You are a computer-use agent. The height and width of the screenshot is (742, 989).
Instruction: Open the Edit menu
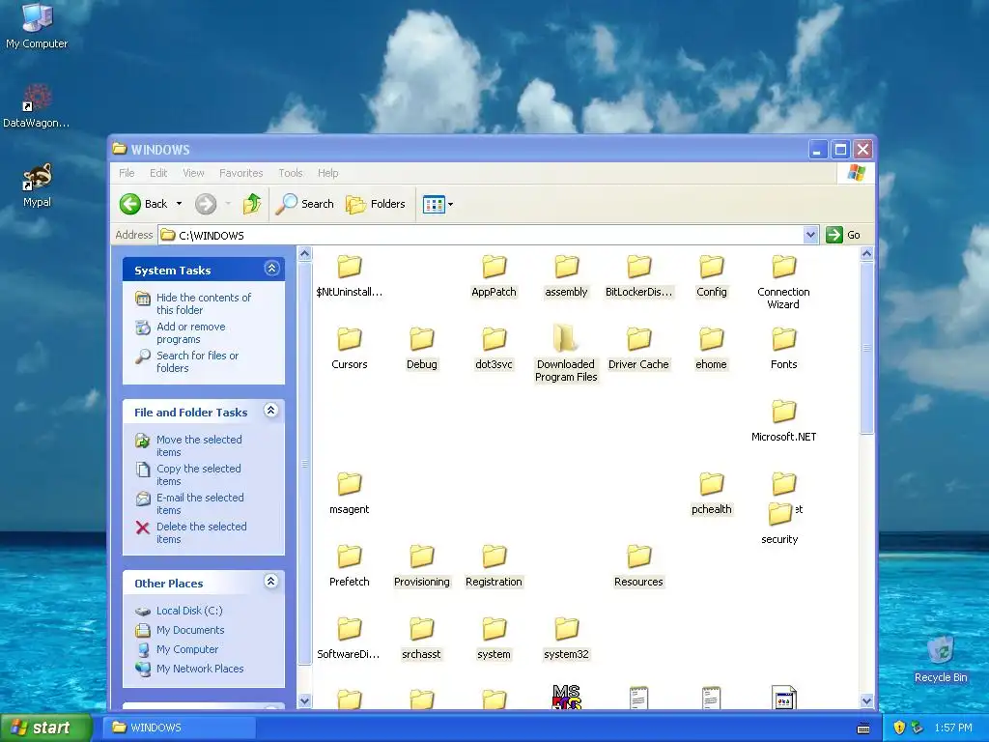click(x=158, y=173)
